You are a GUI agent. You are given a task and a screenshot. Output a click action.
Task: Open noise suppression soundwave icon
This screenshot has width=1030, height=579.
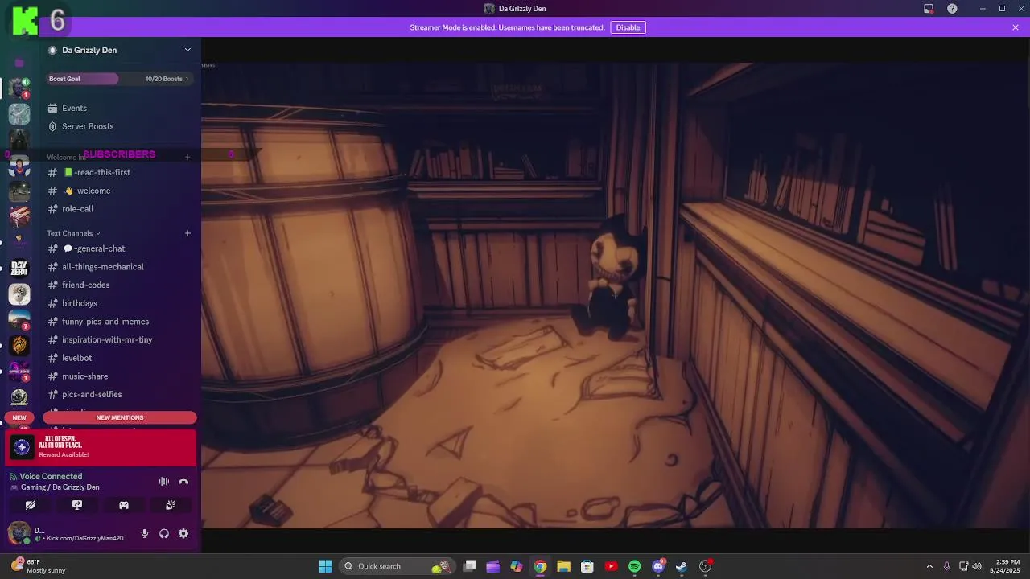point(164,482)
